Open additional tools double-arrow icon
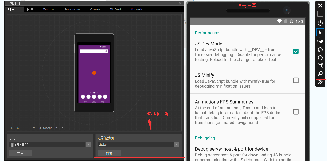327x161 pixels. click(x=320, y=82)
